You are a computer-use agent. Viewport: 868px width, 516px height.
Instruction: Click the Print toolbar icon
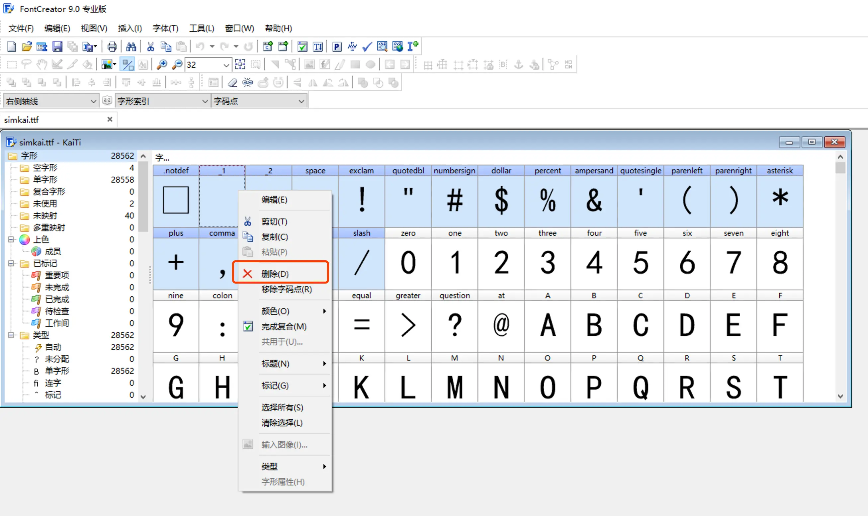coord(112,46)
